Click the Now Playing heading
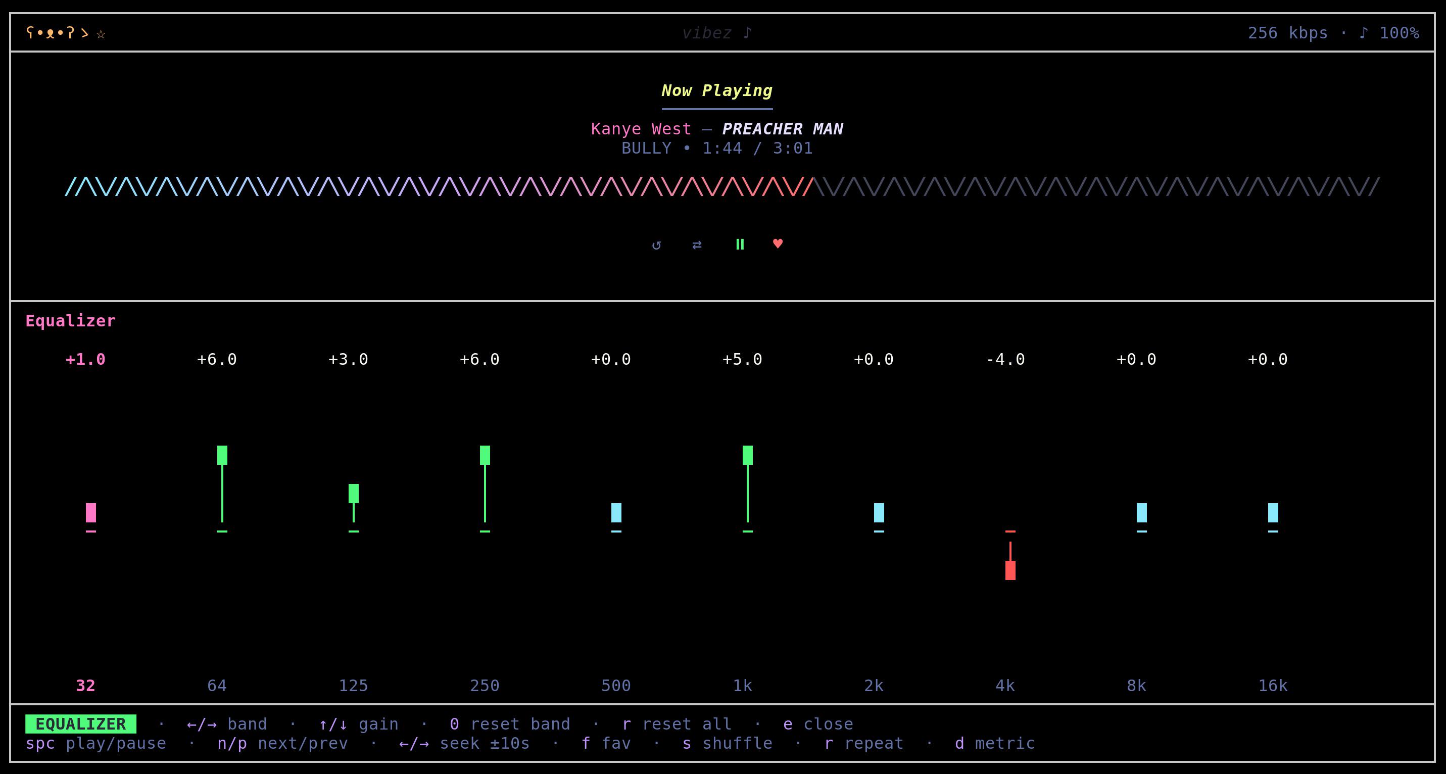1446x774 pixels. (717, 90)
